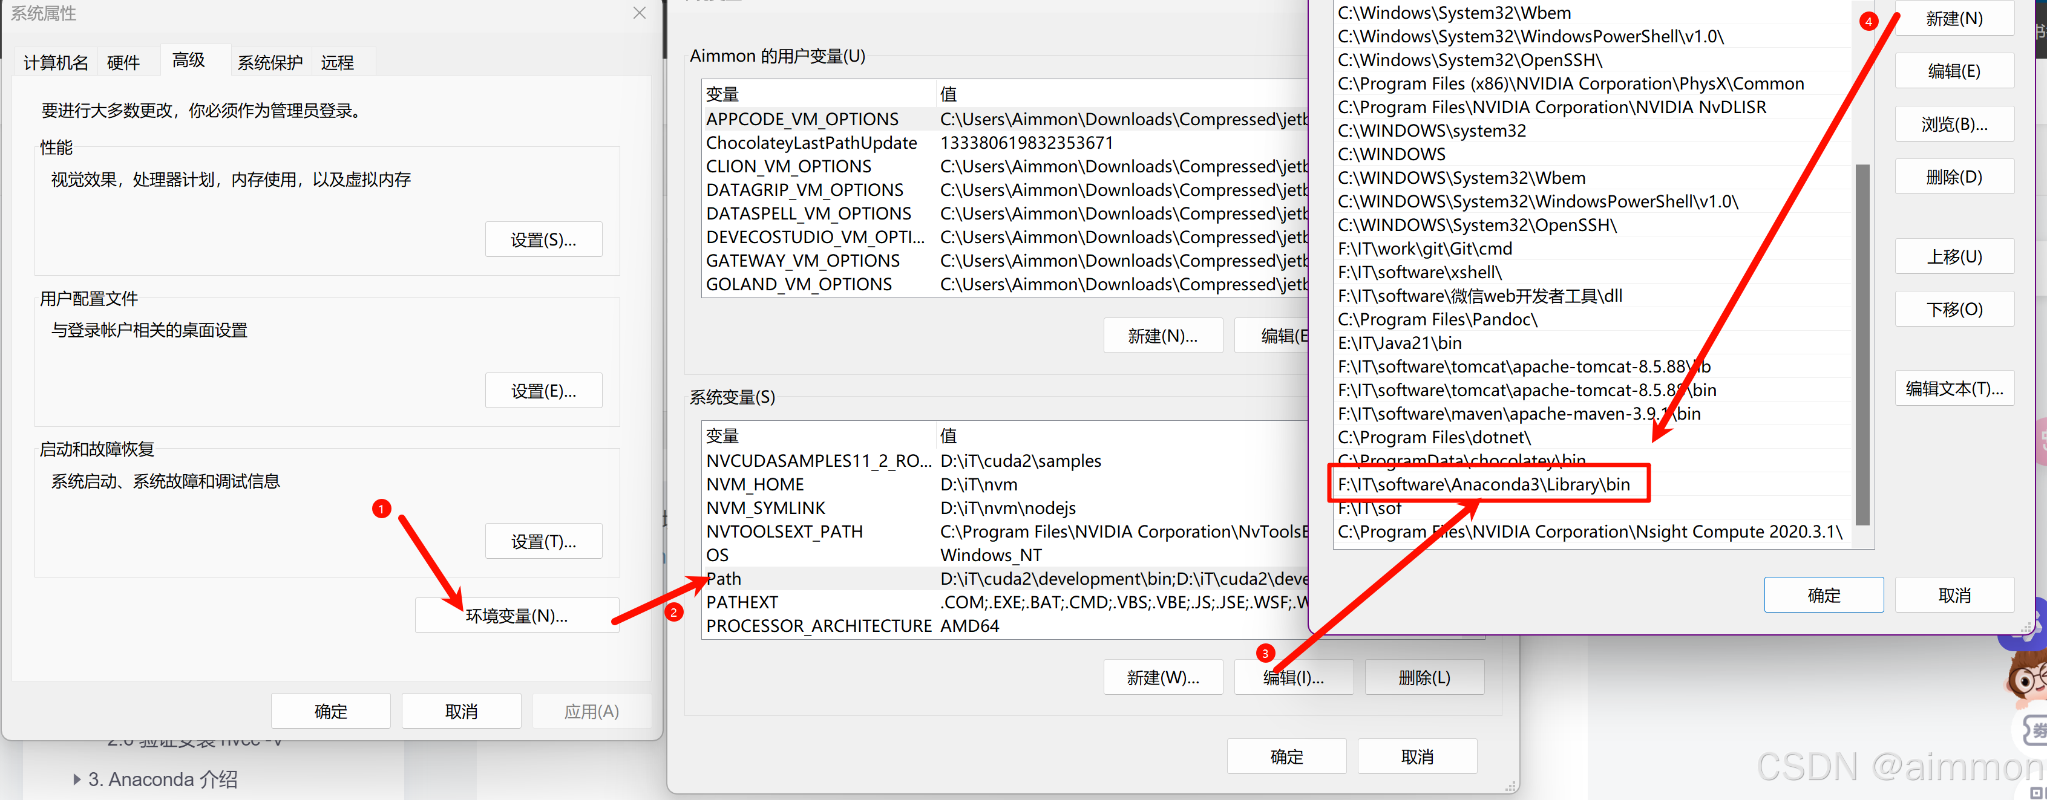Image resolution: width=2047 pixels, height=800 pixels.
Task: Click 编辑(E) in path editor
Action: pos(1954,71)
